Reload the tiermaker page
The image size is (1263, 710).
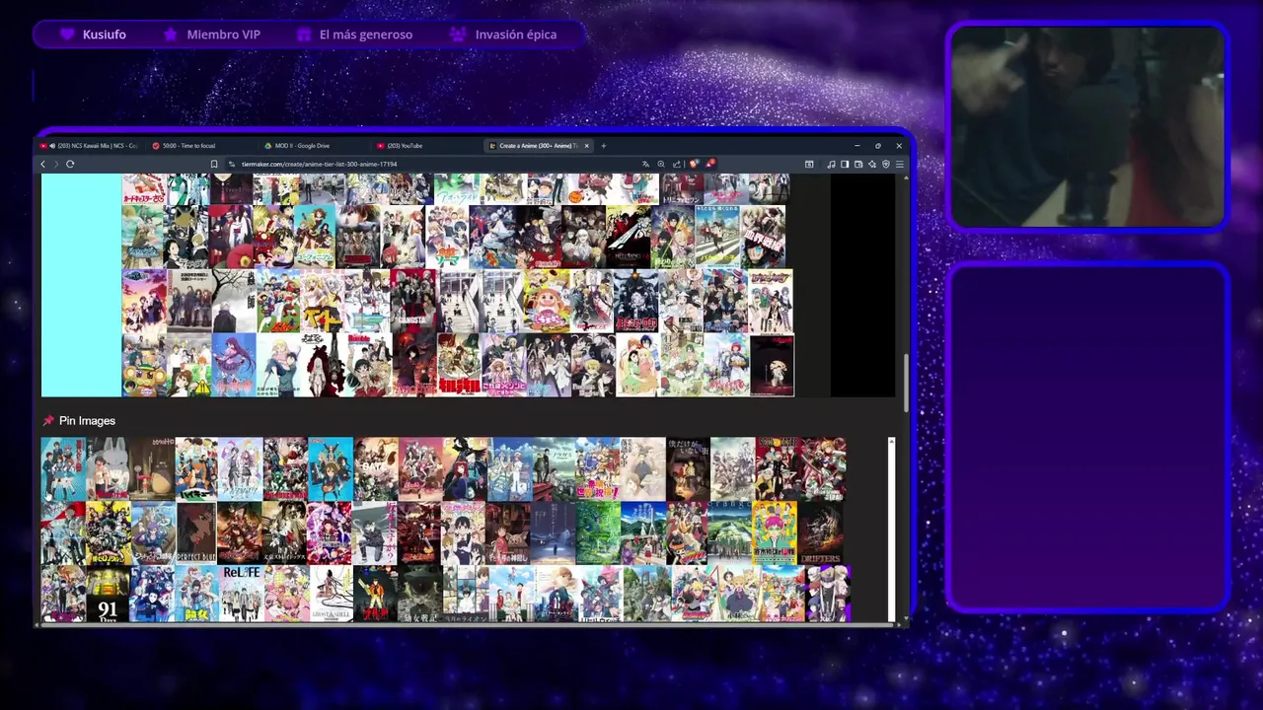70,164
